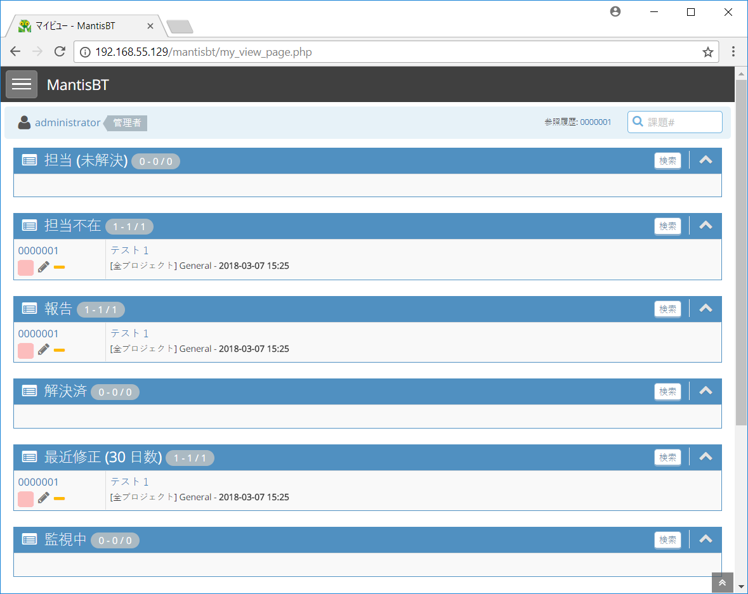This screenshot has width=748, height=594.
Task: Collapse the 監視中 panel with its chevron
Action: [x=705, y=539]
